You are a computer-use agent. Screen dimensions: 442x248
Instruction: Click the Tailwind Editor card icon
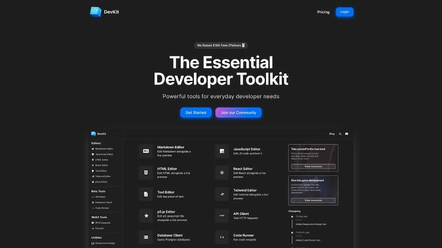pos(222,194)
